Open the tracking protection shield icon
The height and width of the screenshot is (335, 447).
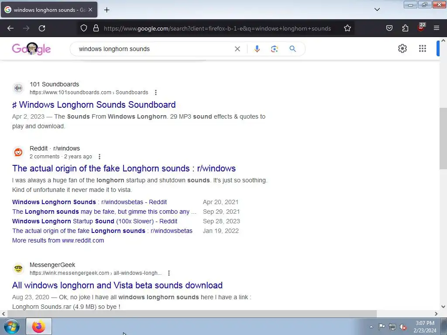(x=83, y=28)
